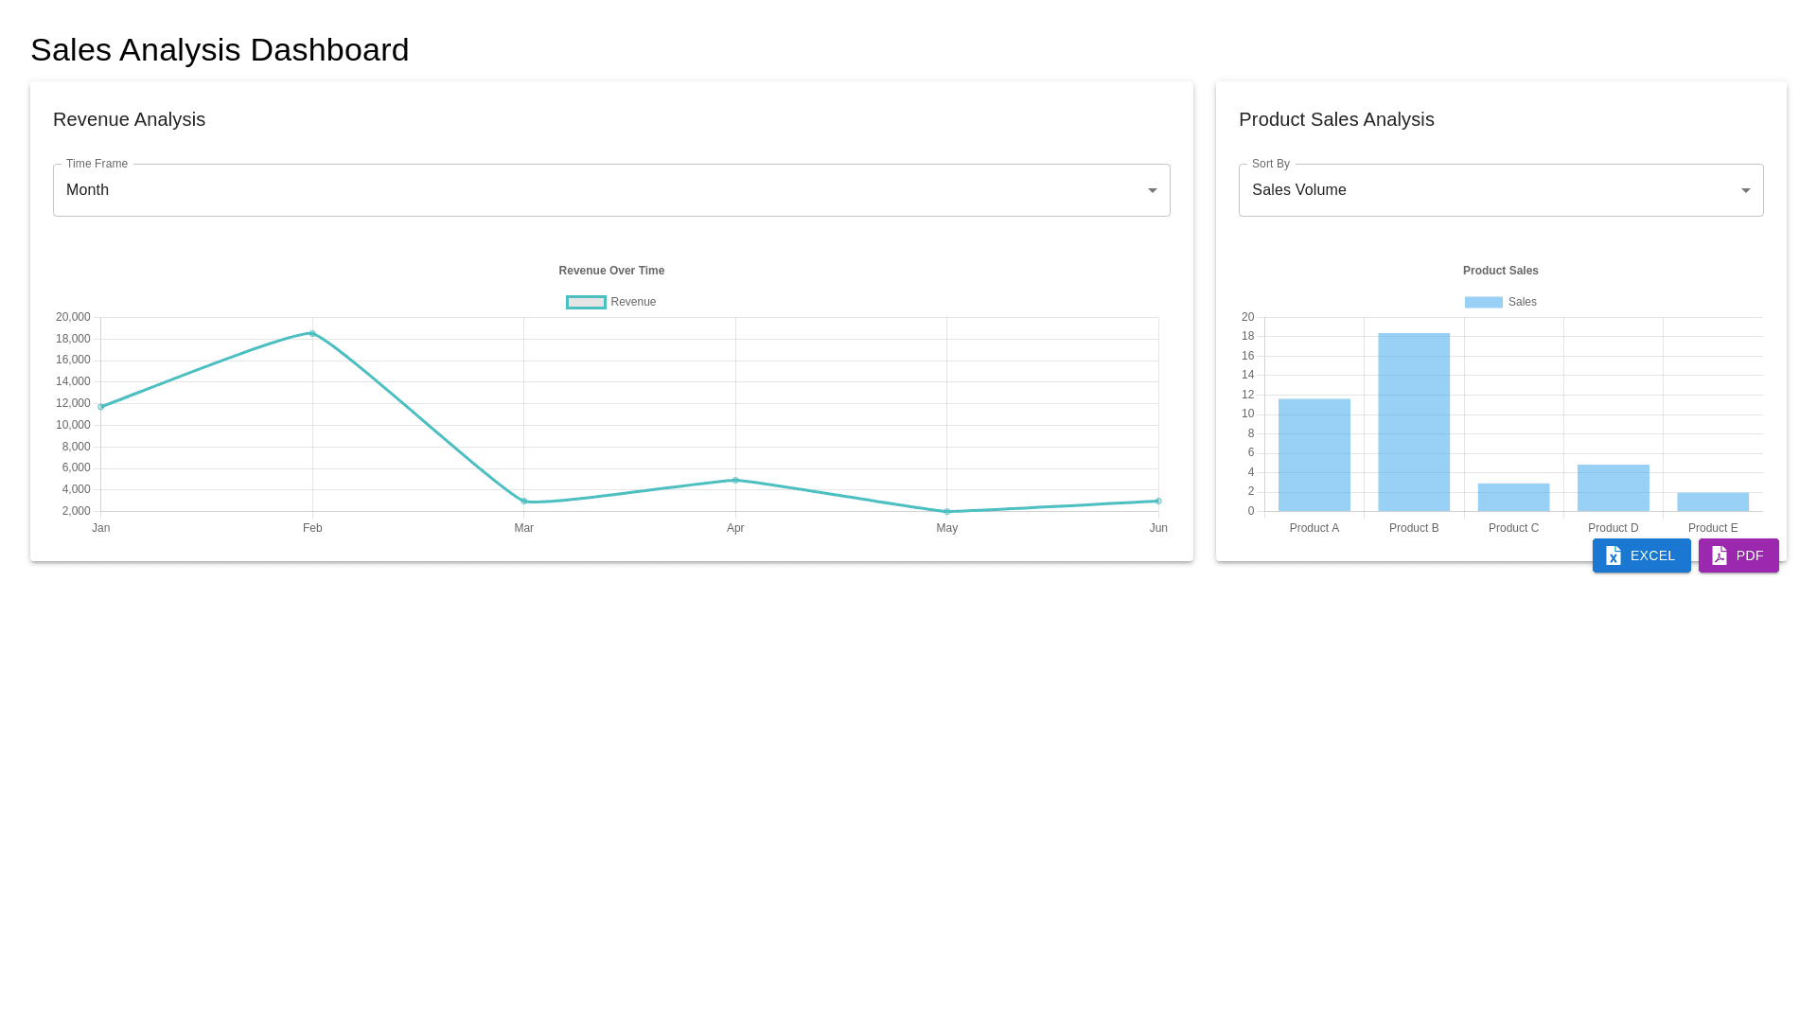
Task: Open the Time Frame dropdown arrow
Action: (1152, 190)
